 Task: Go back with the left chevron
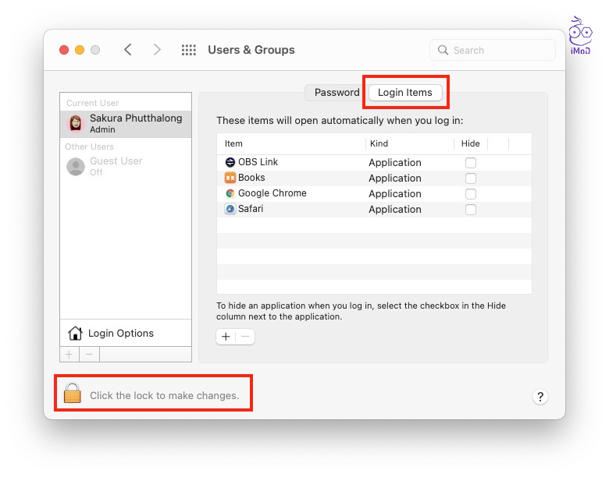point(128,50)
